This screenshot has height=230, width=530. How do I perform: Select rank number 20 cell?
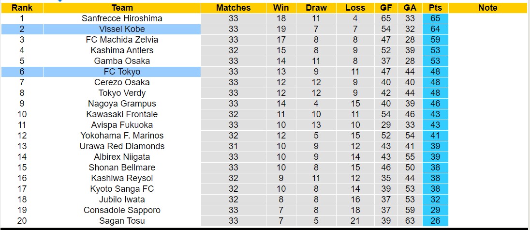(22, 221)
